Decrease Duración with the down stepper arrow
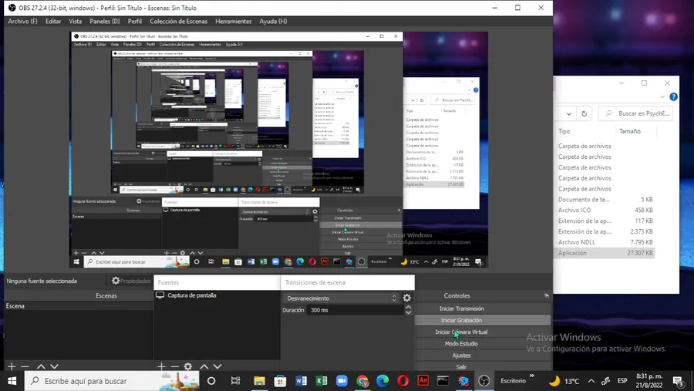Screen dimensions: 694x391 point(408,312)
